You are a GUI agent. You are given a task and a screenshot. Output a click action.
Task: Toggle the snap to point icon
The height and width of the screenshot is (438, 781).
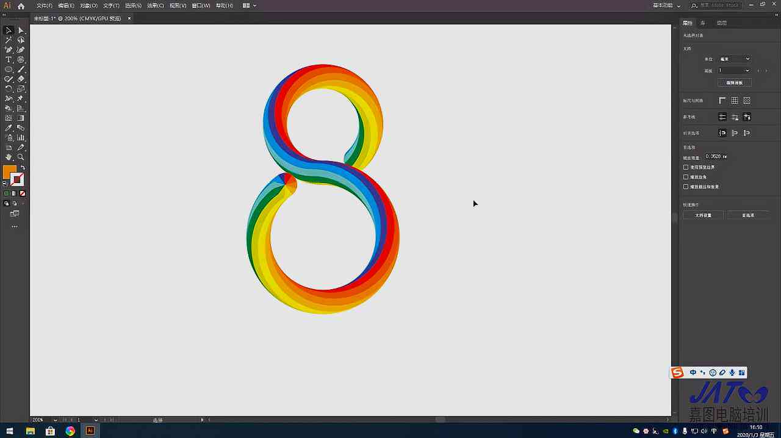(x=722, y=133)
